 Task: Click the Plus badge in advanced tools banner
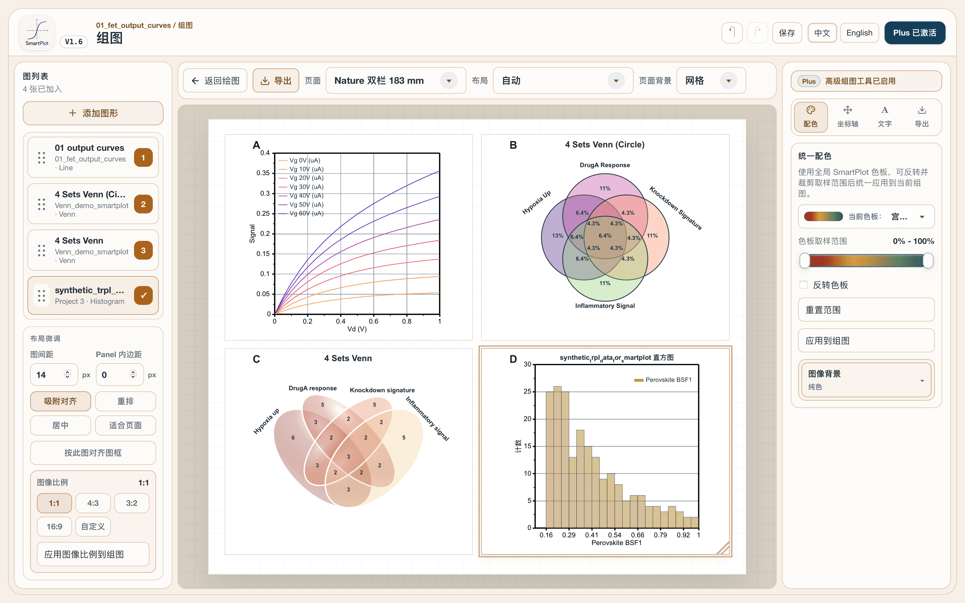[x=809, y=81]
